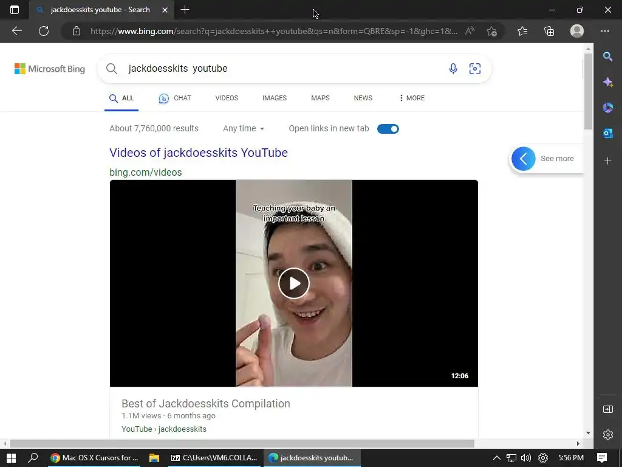Image resolution: width=622 pixels, height=467 pixels.
Task: Open Best of Jackdoesskits Compilation title
Action: coord(205,404)
